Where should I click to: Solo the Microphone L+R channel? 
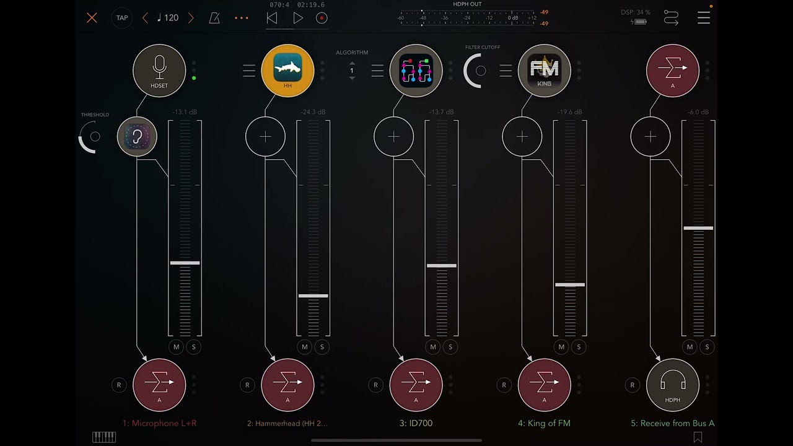pos(193,347)
